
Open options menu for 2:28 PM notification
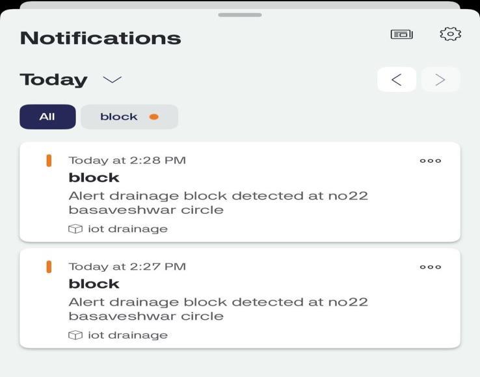pos(430,161)
